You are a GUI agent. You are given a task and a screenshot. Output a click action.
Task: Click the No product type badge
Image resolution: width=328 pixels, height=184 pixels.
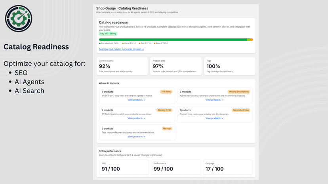click(x=241, y=110)
